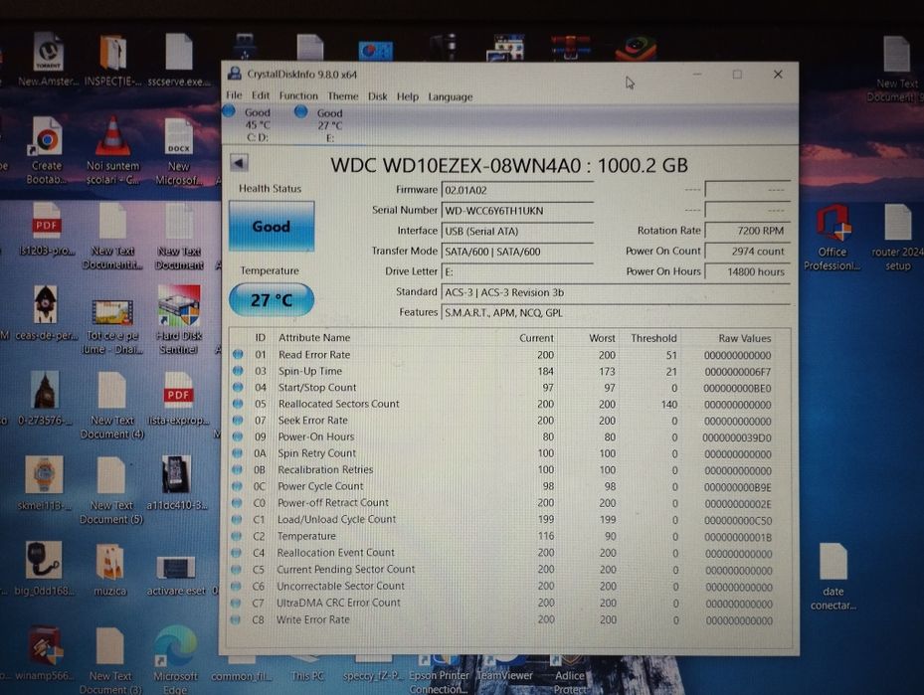This screenshot has height=695, width=924.
Task: Click the Transfer Mode field SATA/600
Action: [517, 252]
